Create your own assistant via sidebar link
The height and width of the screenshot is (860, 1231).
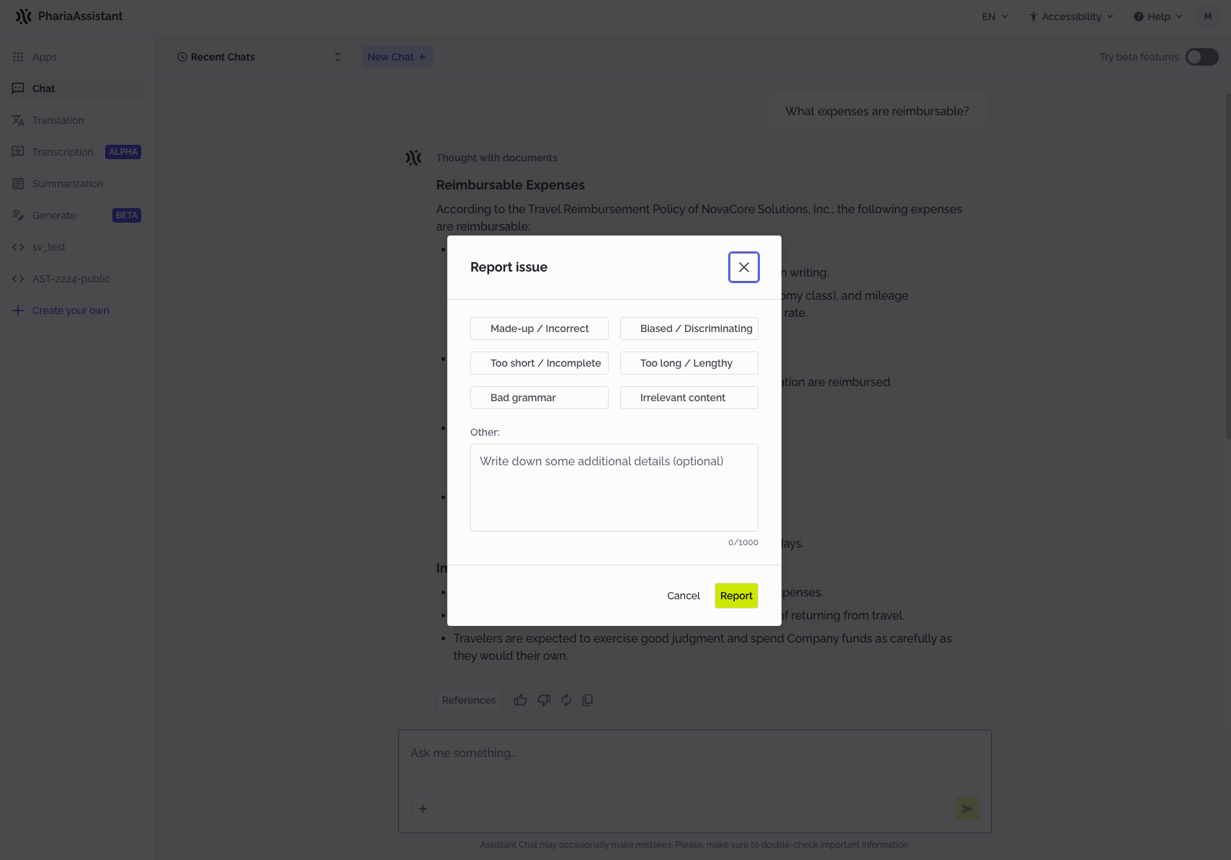tap(71, 310)
